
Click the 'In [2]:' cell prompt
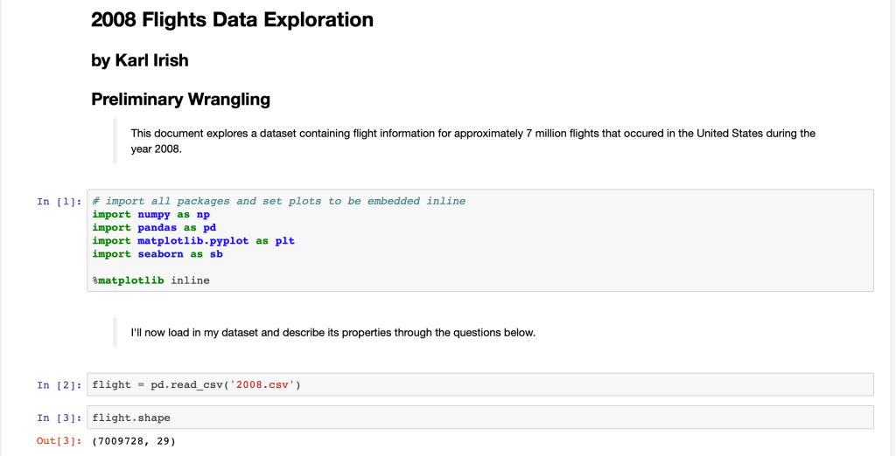59,385
